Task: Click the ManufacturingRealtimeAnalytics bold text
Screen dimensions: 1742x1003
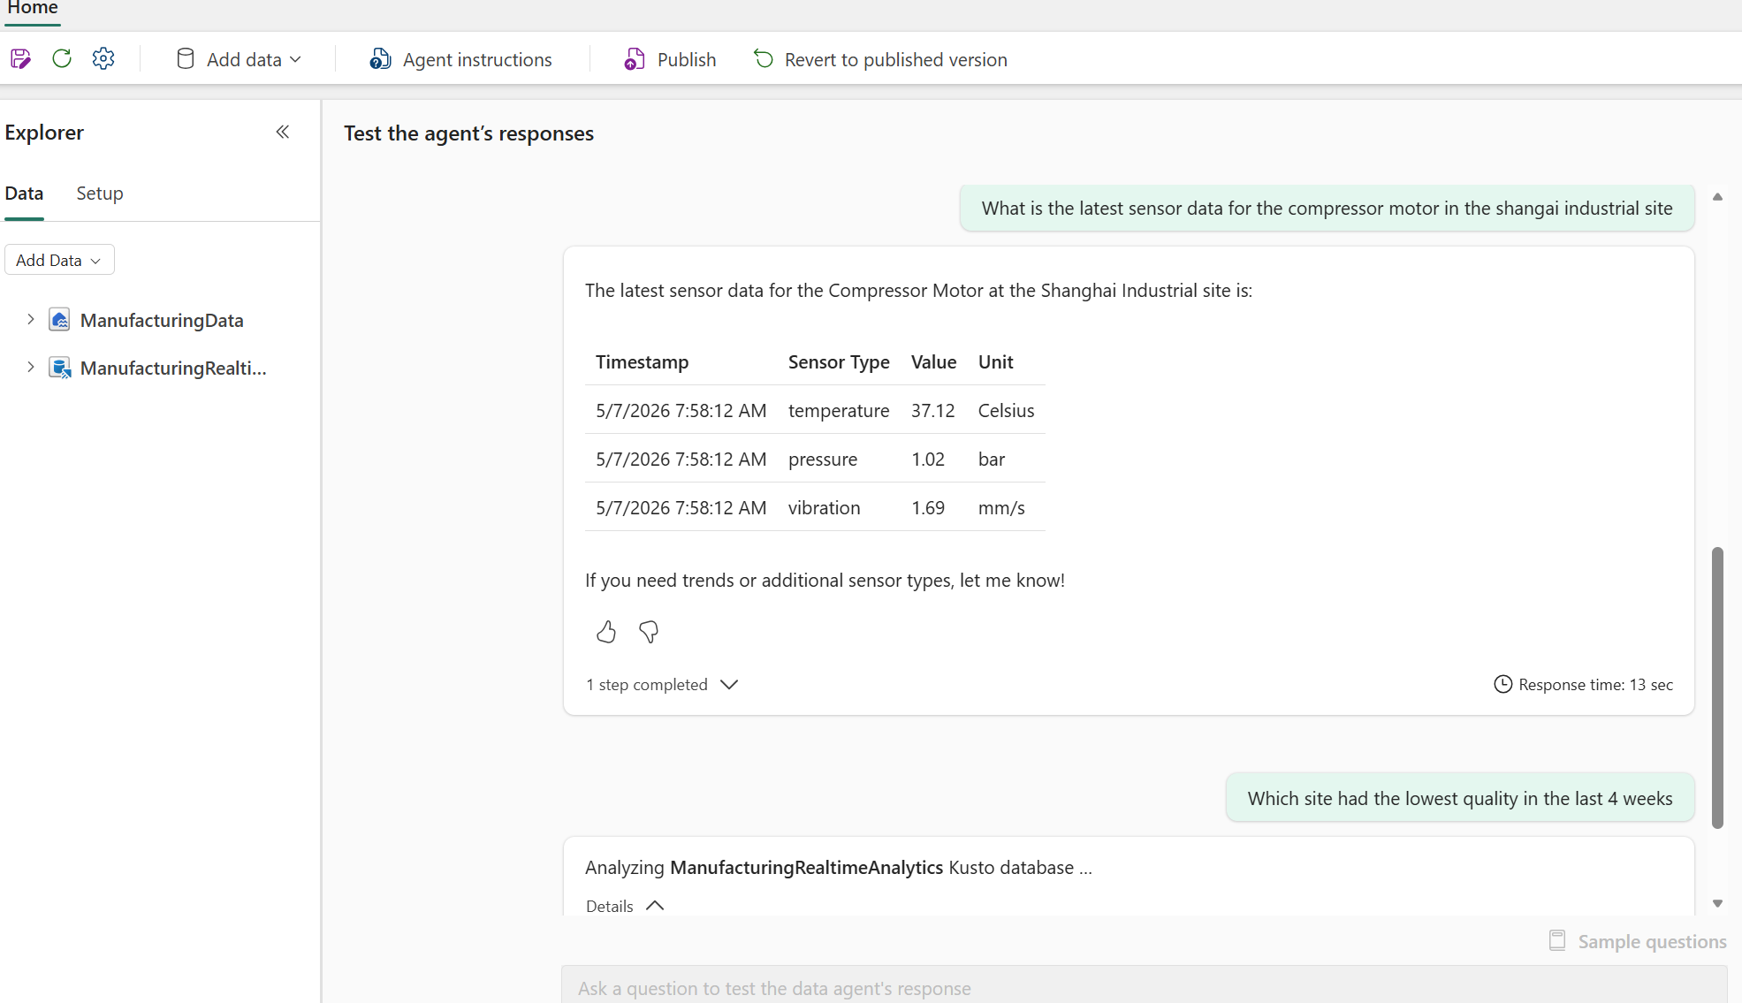Action: [x=806, y=867]
